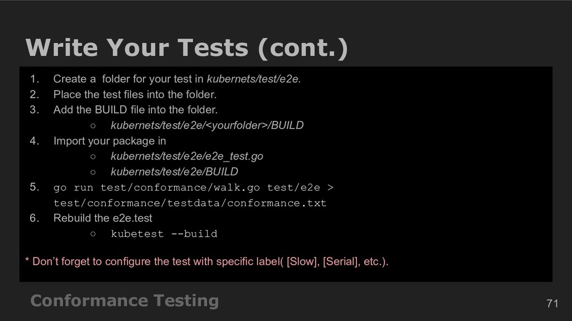572x321 pixels.
Task: Click the bullet circle before yourfolder/BUILD path
Action: point(93,126)
